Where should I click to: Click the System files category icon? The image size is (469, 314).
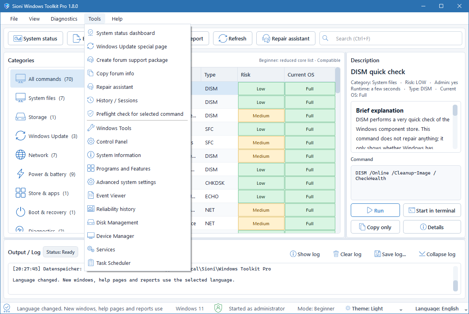pos(20,98)
